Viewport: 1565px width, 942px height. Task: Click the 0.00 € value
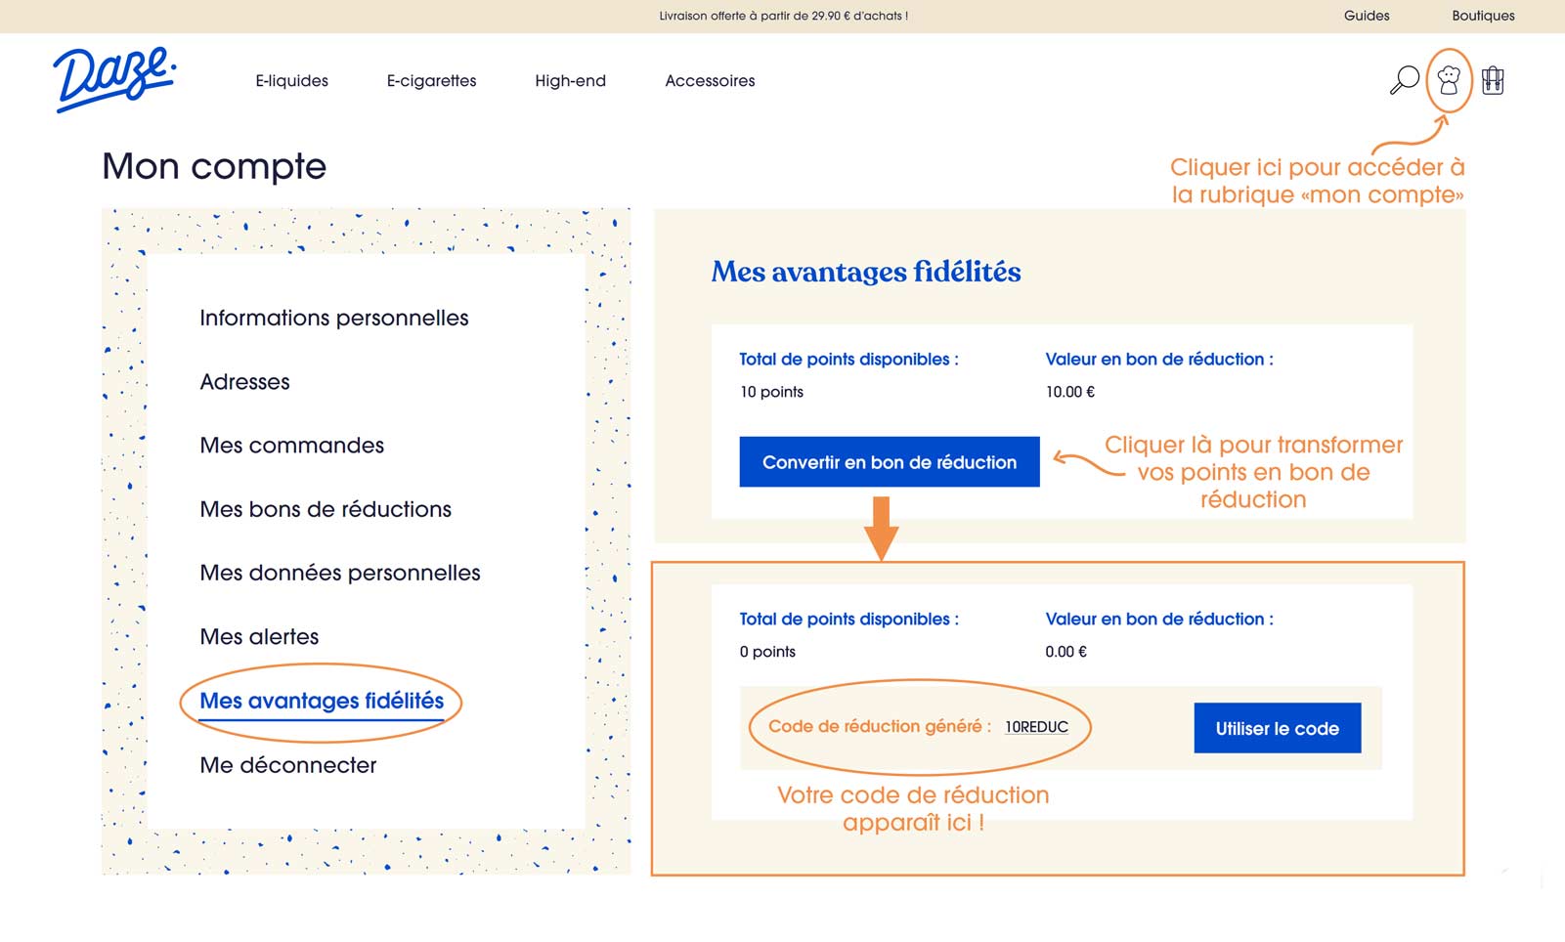[x=1065, y=652]
